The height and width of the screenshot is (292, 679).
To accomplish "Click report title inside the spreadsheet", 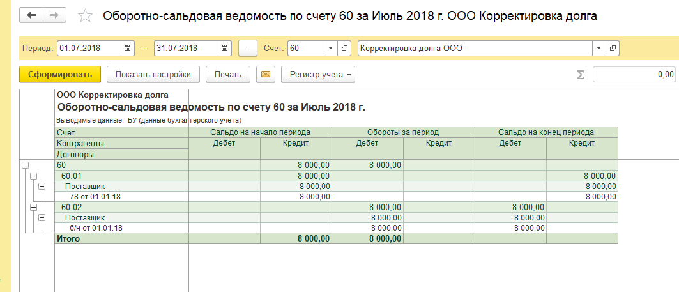I will (x=211, y=107).
